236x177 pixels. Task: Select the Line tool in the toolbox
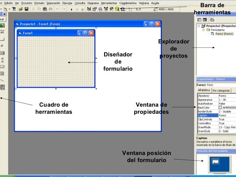(x=2, y=80)
